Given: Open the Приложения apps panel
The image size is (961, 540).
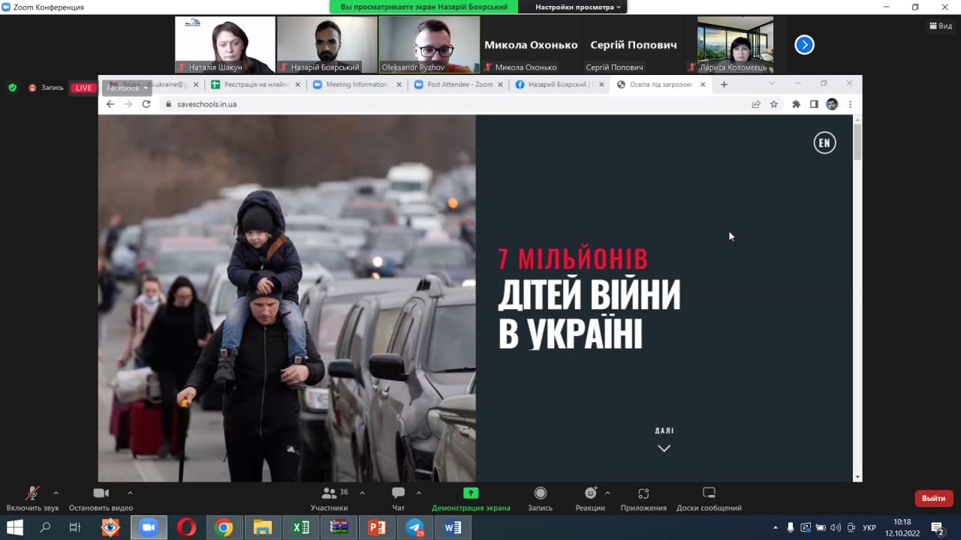Looking at the screenshot, I should (x=643, y=498).
